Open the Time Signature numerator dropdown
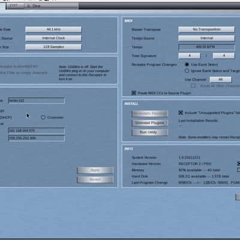The height and width of the screenshot is (240, 240). coord(189,56)
